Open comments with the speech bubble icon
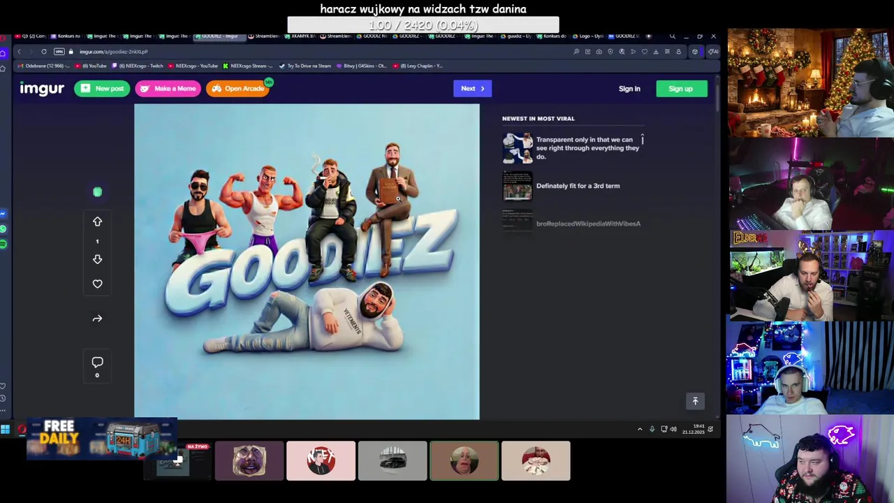The width and height of the screenshot is (894, 503). click(x=97, y=362)
